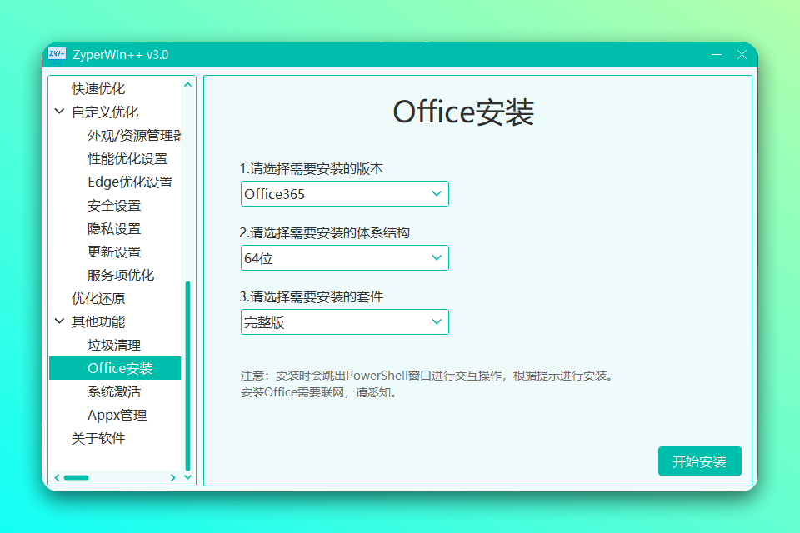The width and height of the screenshot is (800, 533).
Task: Open the 64位 architecture dropdown
Action: click(345, 258)
